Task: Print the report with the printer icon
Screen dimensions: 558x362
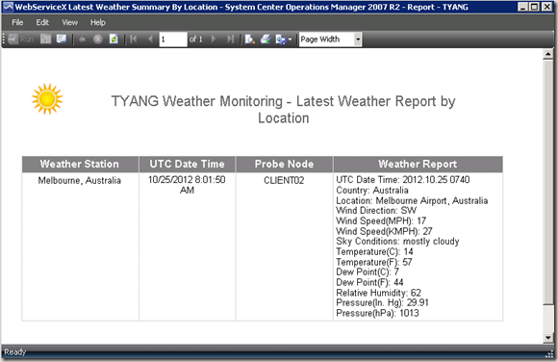Action: (266, 39)
